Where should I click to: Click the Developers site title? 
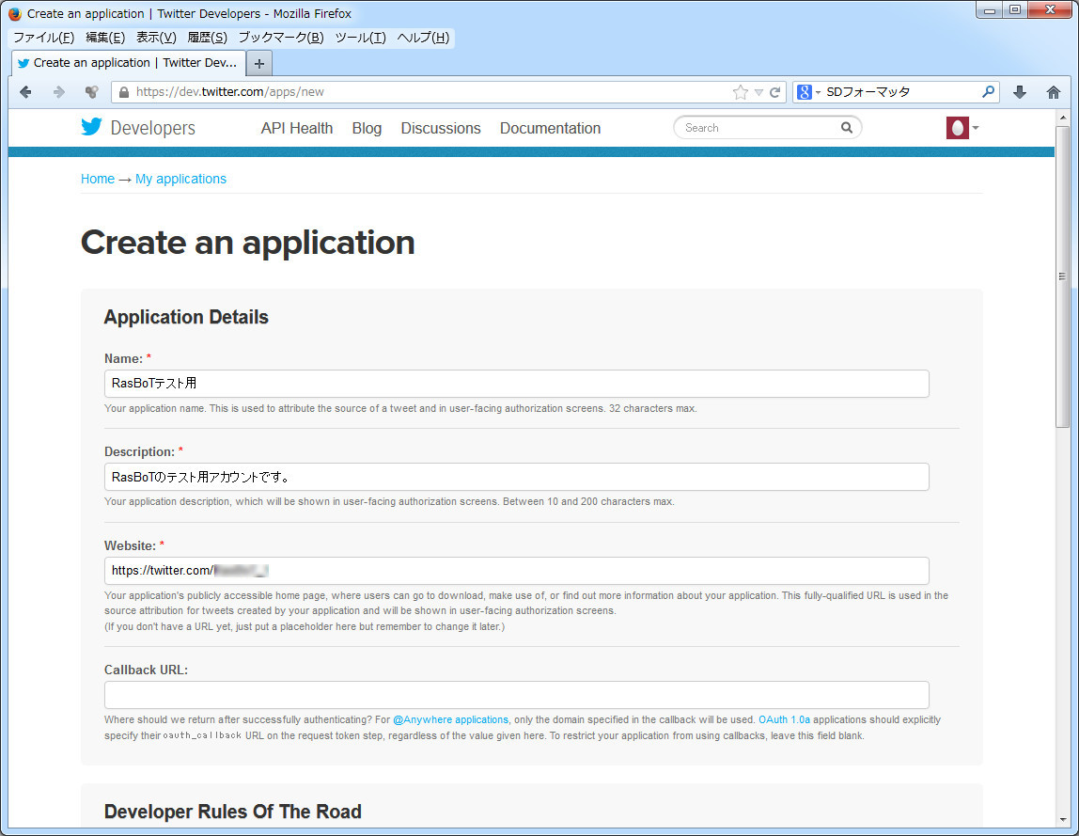(153, 128)
